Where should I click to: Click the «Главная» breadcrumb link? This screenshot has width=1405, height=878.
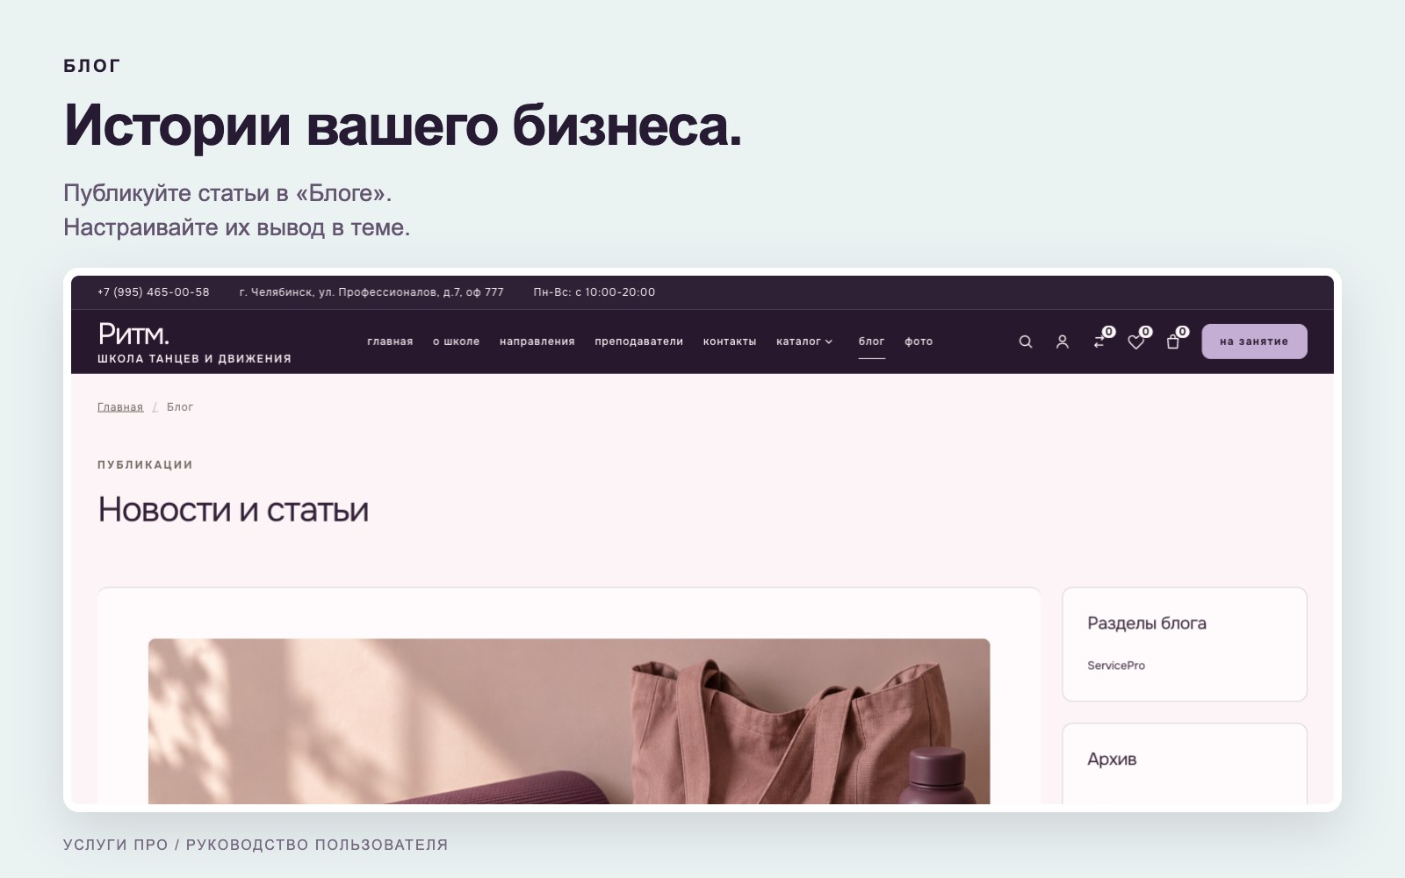tap(120, 407)
